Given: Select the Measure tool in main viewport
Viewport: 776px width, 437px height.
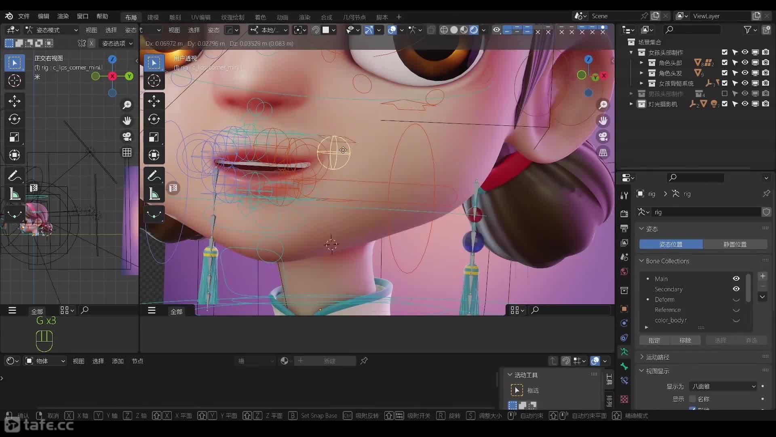Looking at the screenshot, I should 154,194.
